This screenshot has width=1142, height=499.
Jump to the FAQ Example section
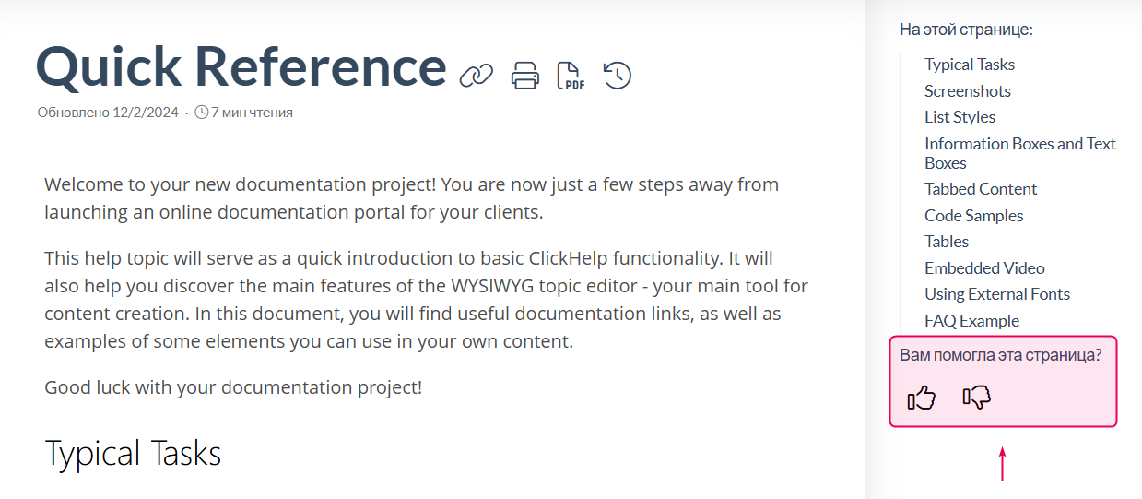[971, 321]
